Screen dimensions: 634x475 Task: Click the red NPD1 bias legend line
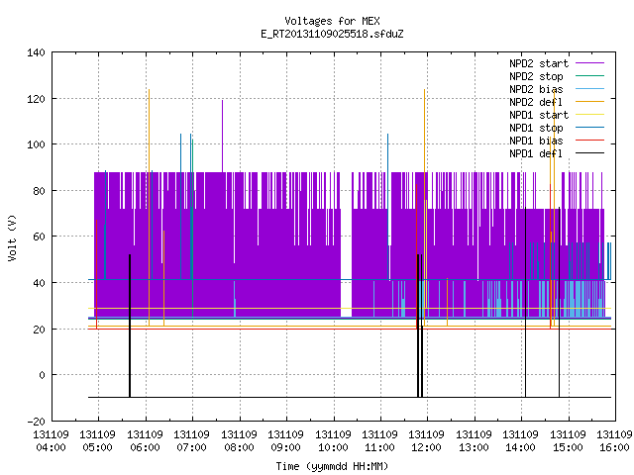pyautogui.click(x=590, y=141)
